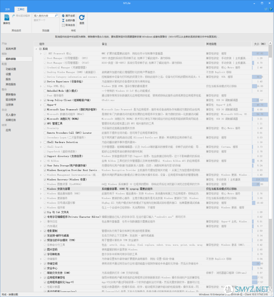Open the help question-mark icon

click(271, 9)
